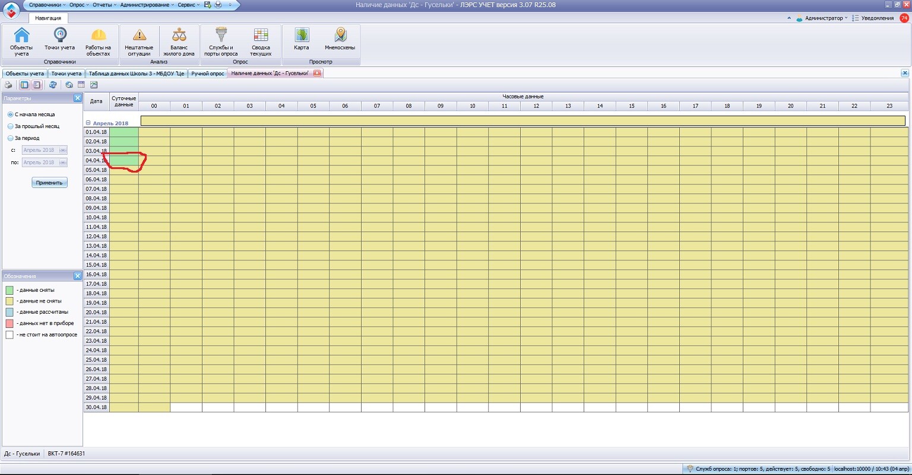Select the Навигация ribbon tab
912x475 pixels.
point(47,18)
